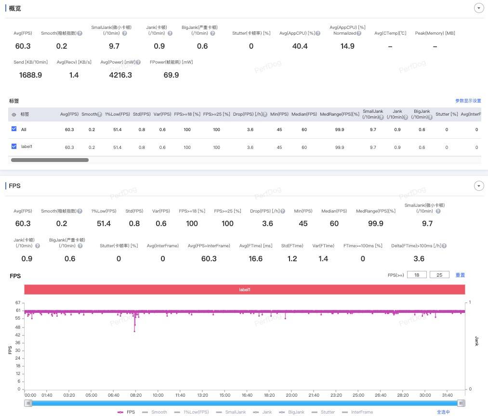Image resolution: width=488 pixels, height=416 pixels.
Task: Click help icon beside BigJank in overview summary
Action: pos(211,33)
